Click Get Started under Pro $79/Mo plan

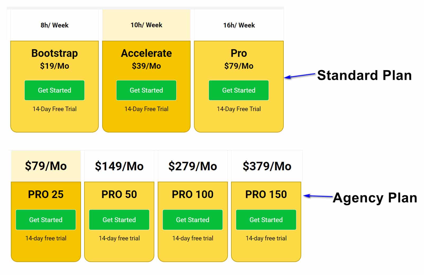pyautogui.click(x=238, y=90)
